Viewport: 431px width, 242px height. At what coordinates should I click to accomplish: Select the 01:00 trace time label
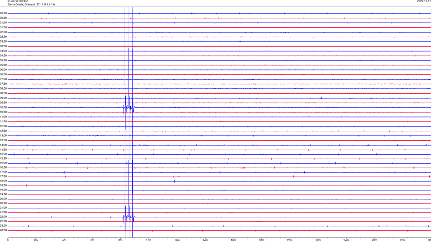point(3,22)
